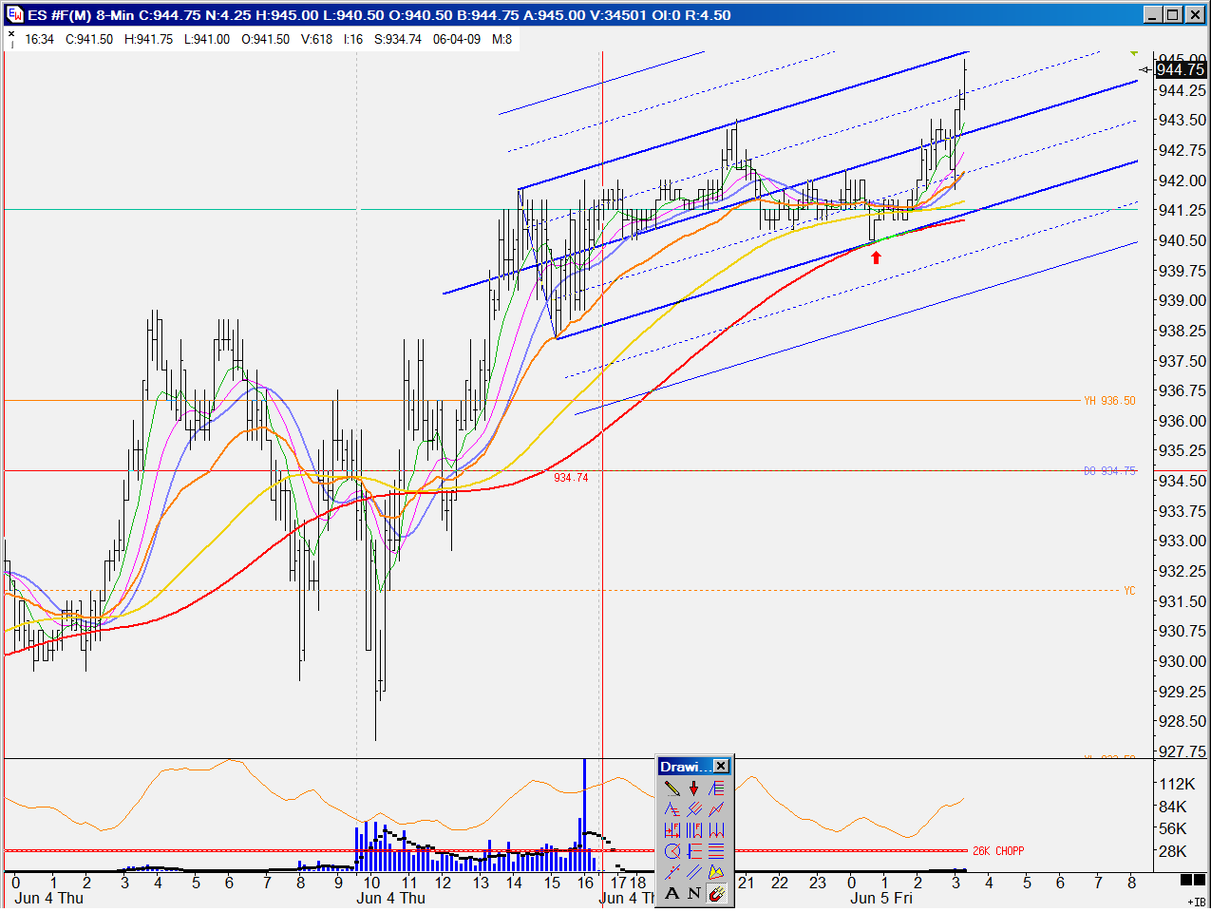This screenshot has width=1211, height=912.
Task: Click the 112K volume axis label
Action: (1177, 784)
